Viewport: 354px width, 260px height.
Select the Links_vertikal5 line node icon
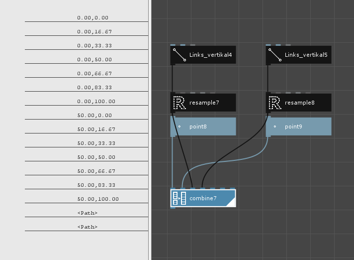(275, 55)
